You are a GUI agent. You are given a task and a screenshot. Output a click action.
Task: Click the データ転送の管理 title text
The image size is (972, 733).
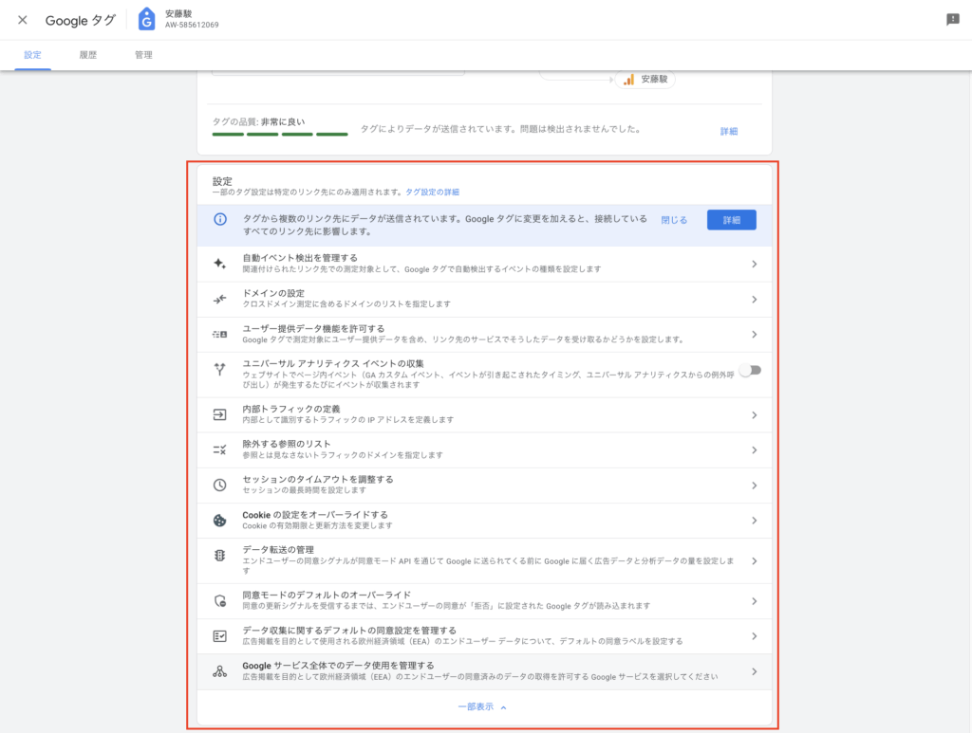pyautogui.click(x=278, y=550)
